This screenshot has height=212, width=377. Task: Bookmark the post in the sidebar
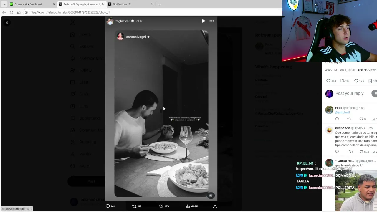click(x=370, y=81)
